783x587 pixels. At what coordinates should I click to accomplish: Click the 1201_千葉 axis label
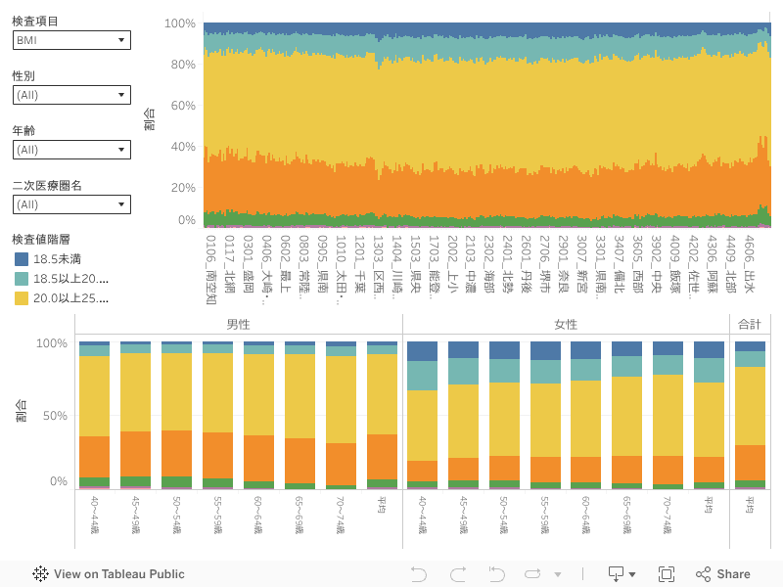pos(359,263)
